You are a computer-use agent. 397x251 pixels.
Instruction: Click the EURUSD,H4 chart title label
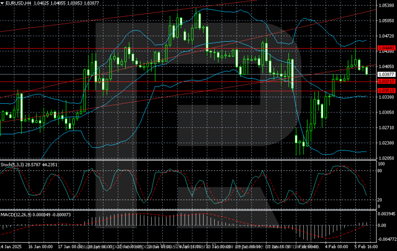(x=16, y=3)
